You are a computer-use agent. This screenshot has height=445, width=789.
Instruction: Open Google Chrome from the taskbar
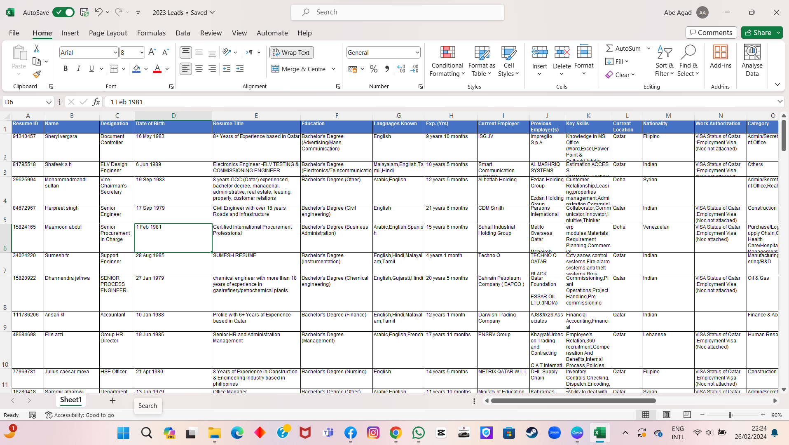coord(396,433)
